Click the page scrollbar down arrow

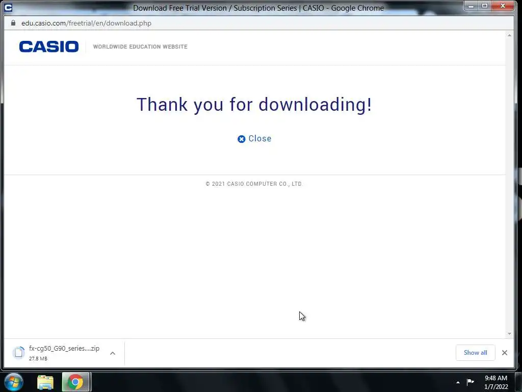(509, 334)
